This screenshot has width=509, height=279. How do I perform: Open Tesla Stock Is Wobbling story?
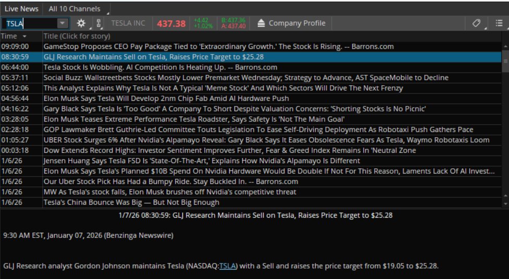160,68
